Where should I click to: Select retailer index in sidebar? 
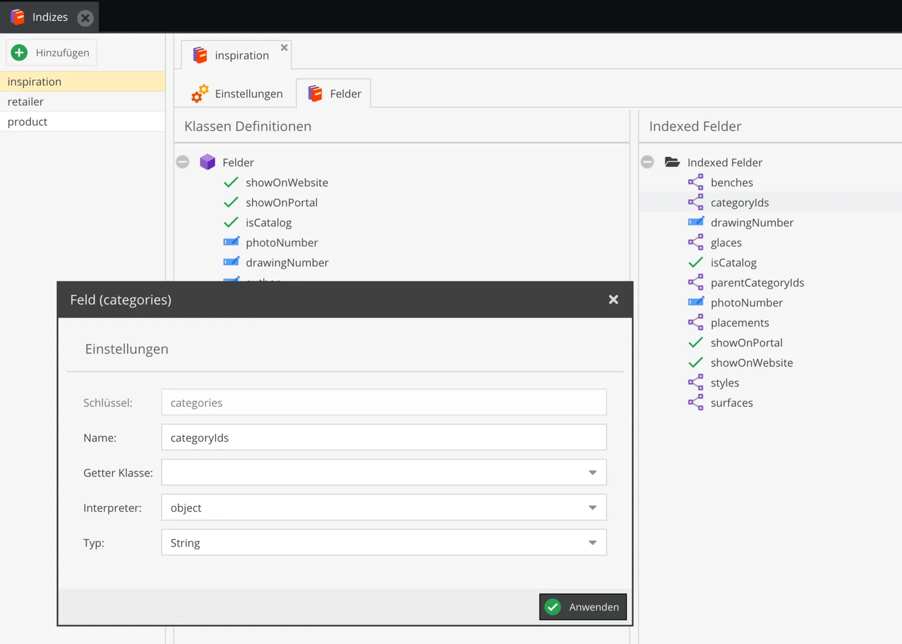click(x=82, y=102)
